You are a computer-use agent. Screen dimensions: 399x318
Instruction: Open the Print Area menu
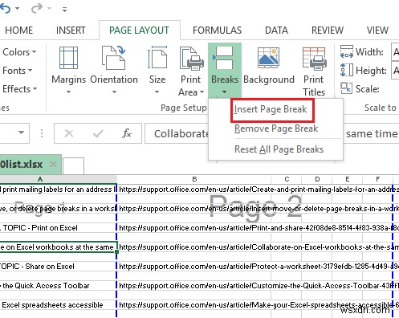click(x=191, y=71)
